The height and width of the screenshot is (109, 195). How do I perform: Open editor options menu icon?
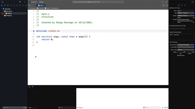(x=163, y=5)
